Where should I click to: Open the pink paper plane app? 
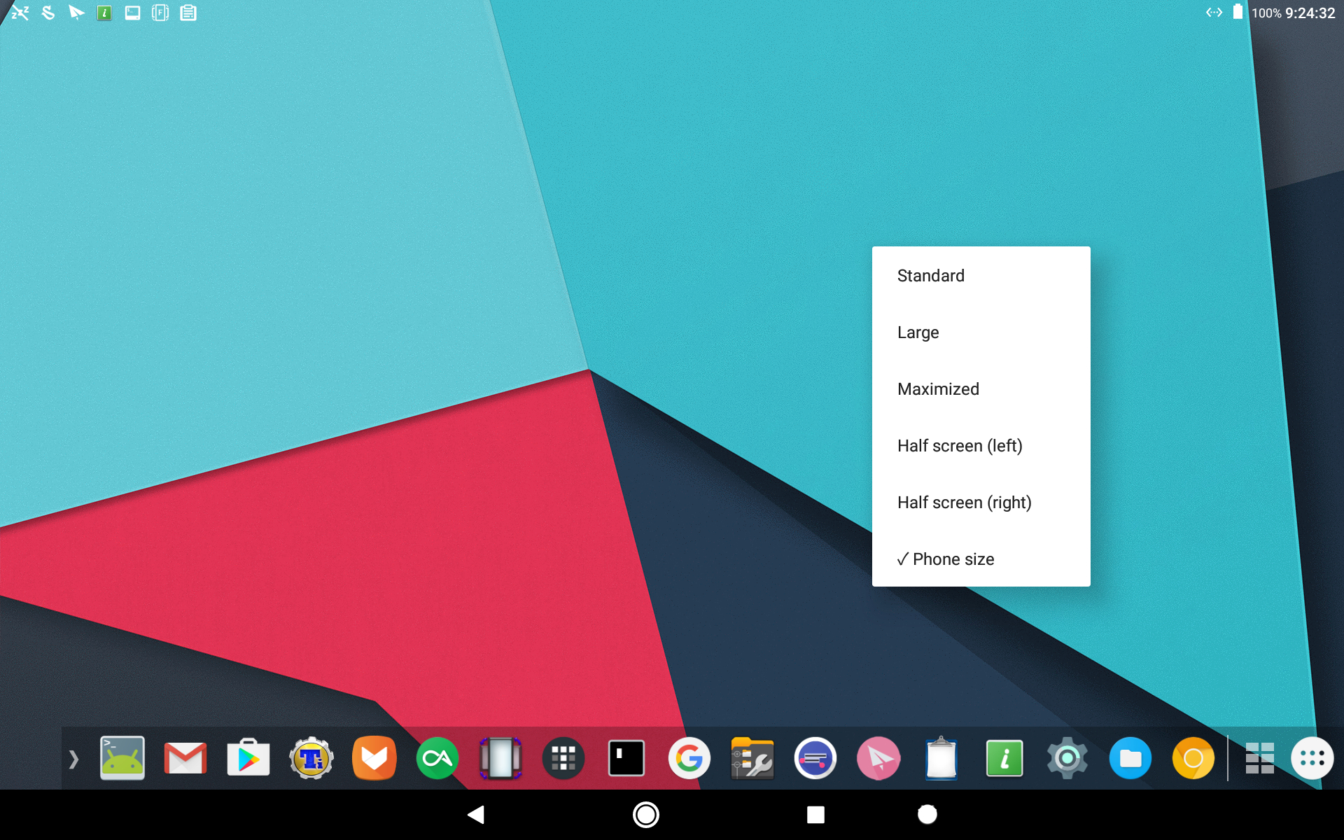pos(878,758)
